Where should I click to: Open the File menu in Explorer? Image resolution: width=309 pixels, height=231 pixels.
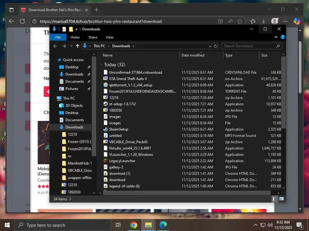point(58,37)
